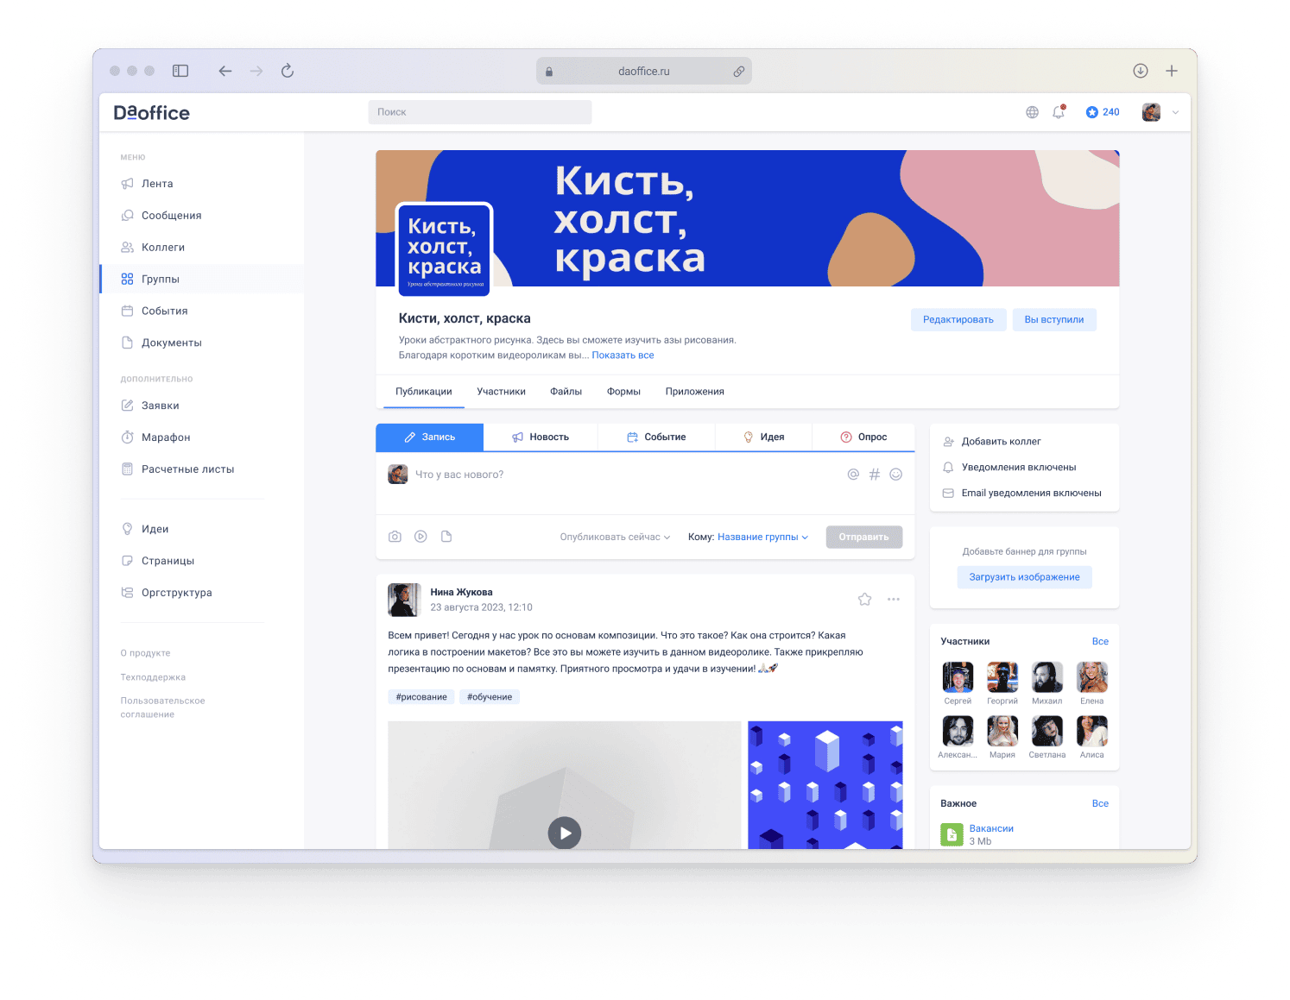
Task: Mention a colleague with @ icon
Action: coord(853,475)
